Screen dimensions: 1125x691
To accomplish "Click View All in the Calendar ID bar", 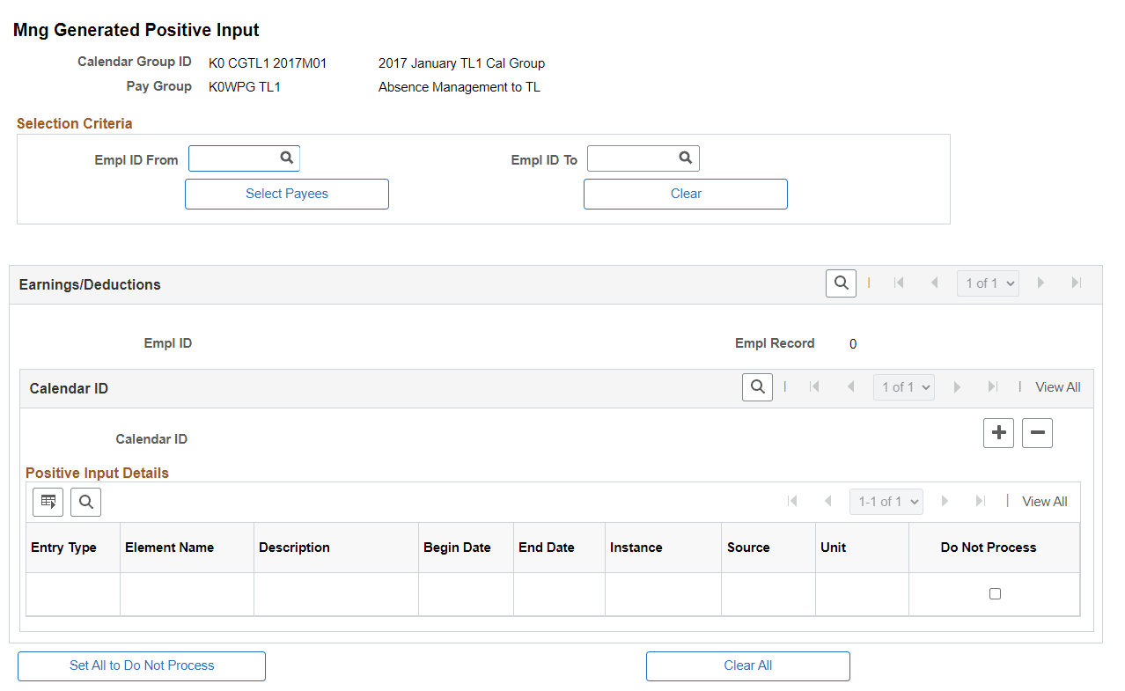I will point(1057,387).
